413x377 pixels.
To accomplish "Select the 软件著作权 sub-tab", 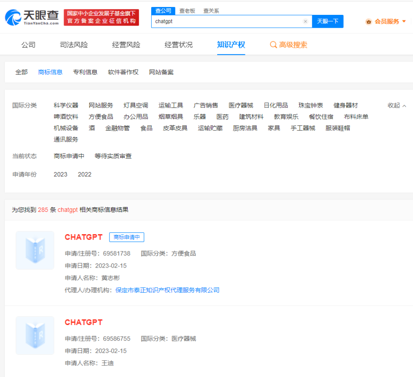I will [123, 72].
